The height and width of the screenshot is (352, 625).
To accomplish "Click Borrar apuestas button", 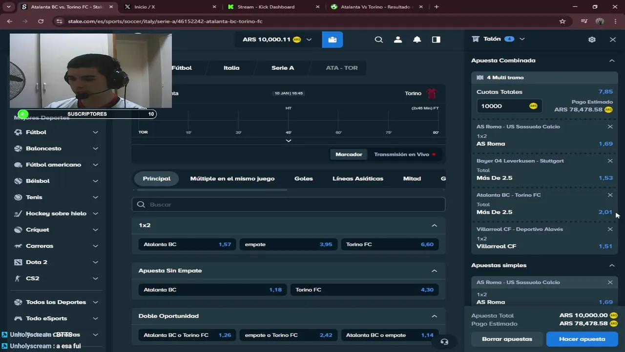I will coord(507,339).
